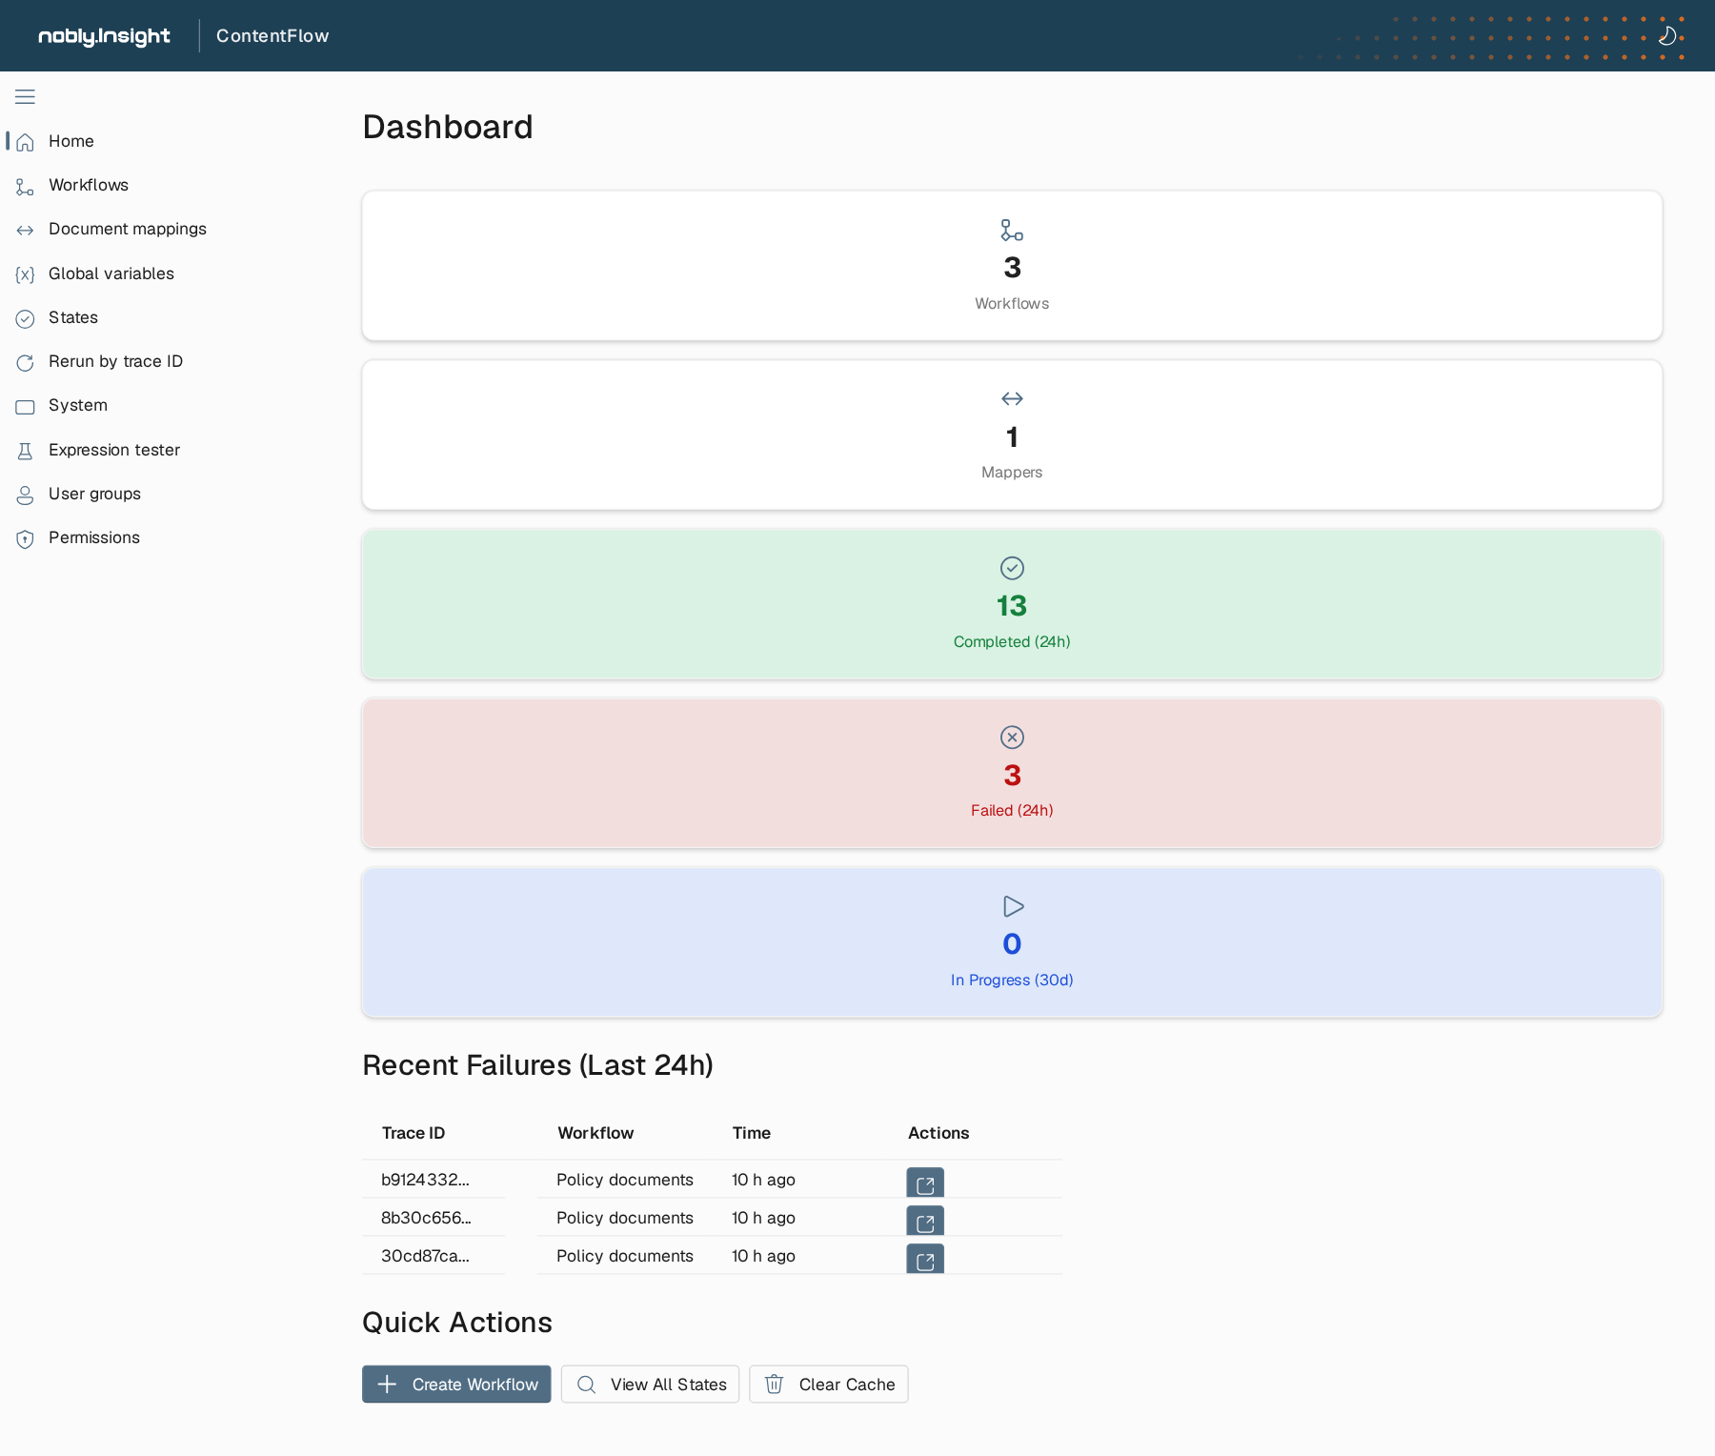Click the Workflow column header

pos(595,1133)
